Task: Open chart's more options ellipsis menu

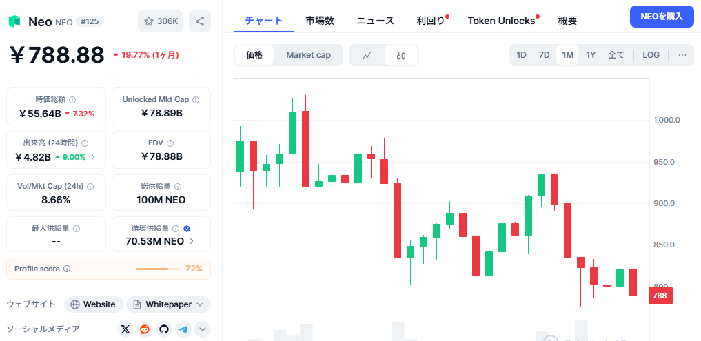Action: click(682, 55)
